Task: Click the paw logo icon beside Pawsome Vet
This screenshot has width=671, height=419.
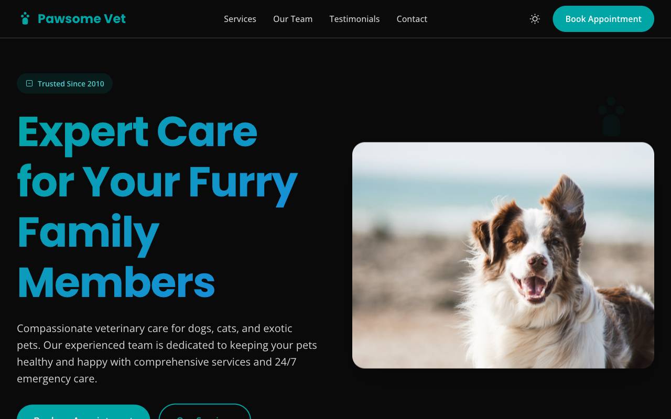Action: pyautogui.click(x=25, y=19)
